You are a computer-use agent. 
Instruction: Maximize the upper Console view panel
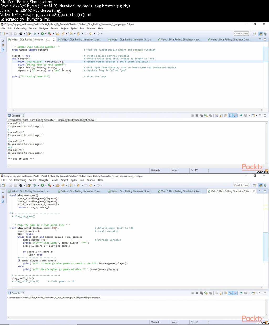pos(265,116)
